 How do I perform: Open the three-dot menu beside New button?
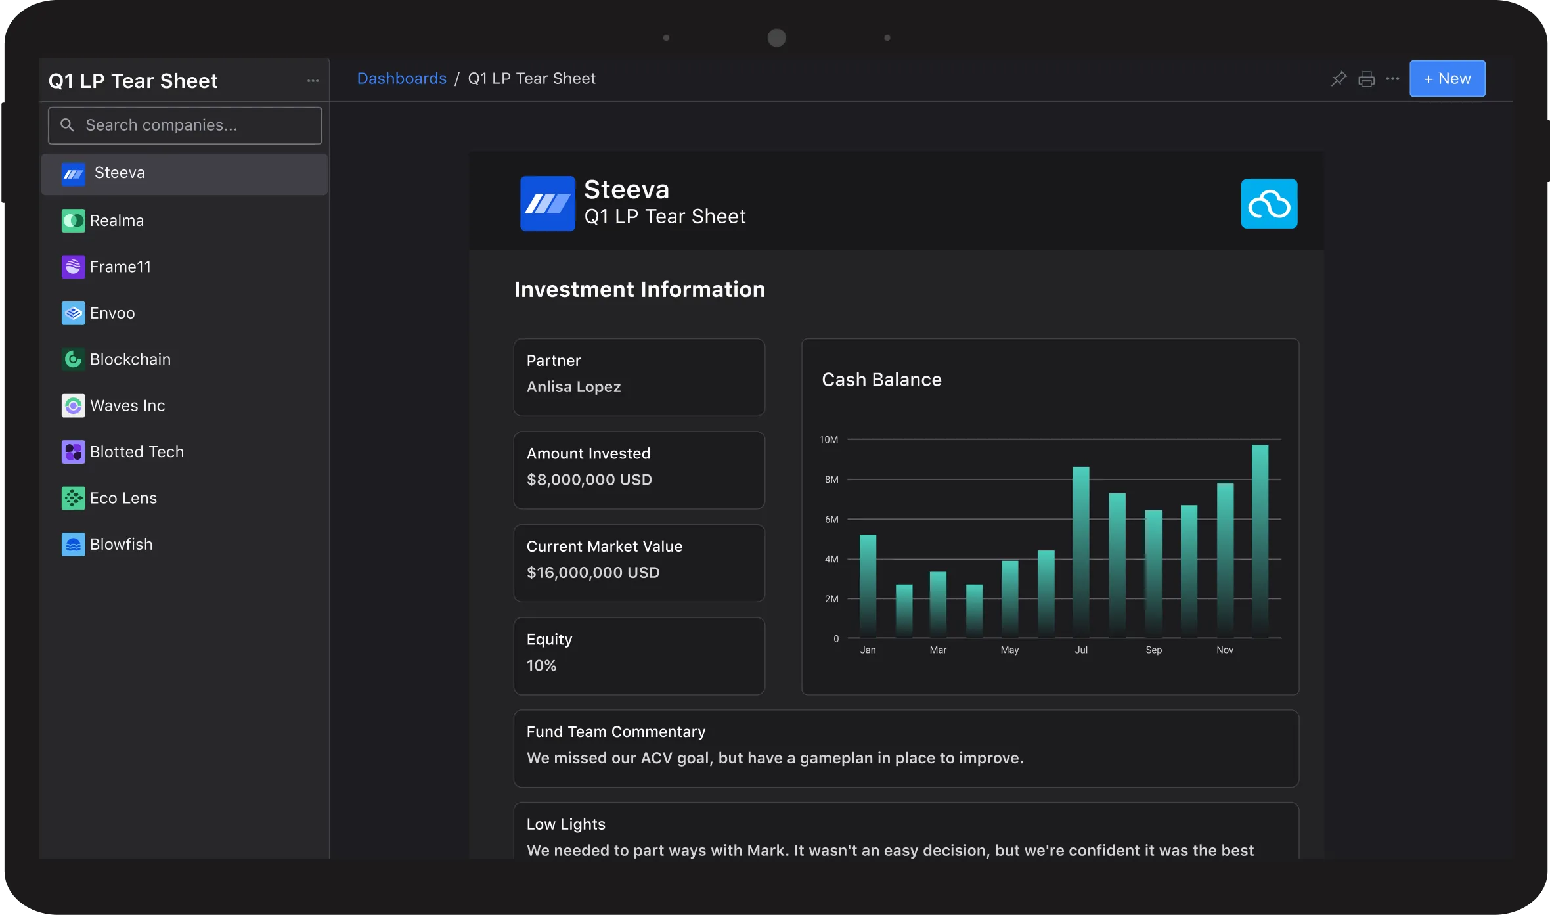tap(1392, 79)
